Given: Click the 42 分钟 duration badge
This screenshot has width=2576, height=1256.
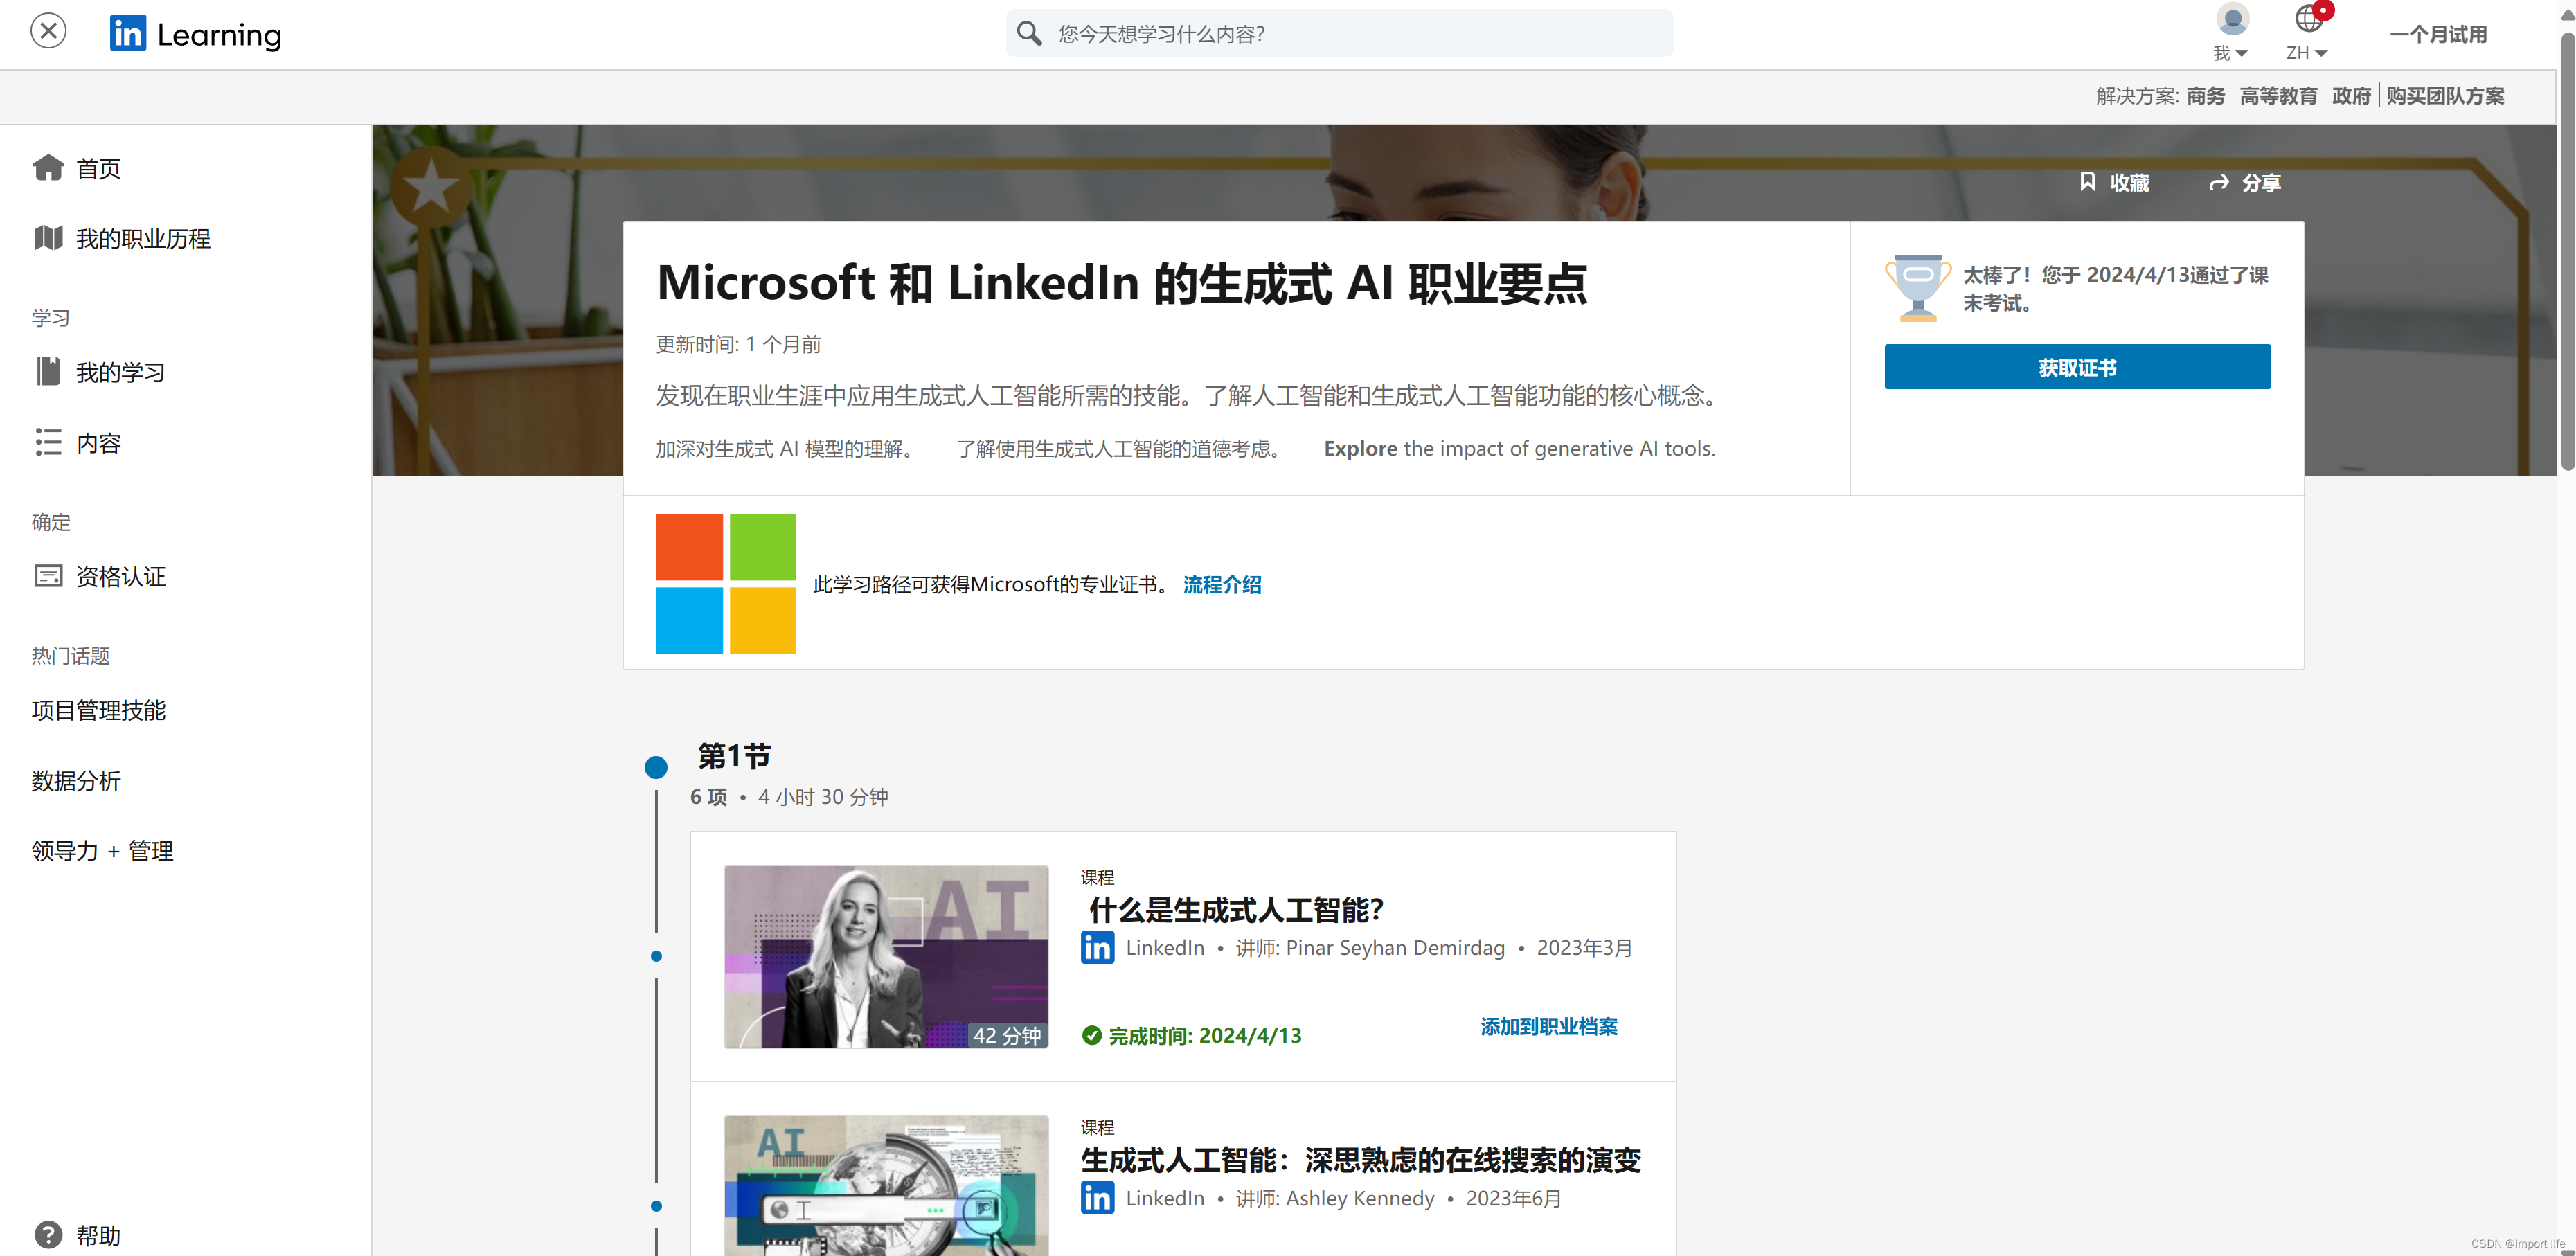Looking at the screenshot, I should coord(1007,1035).
